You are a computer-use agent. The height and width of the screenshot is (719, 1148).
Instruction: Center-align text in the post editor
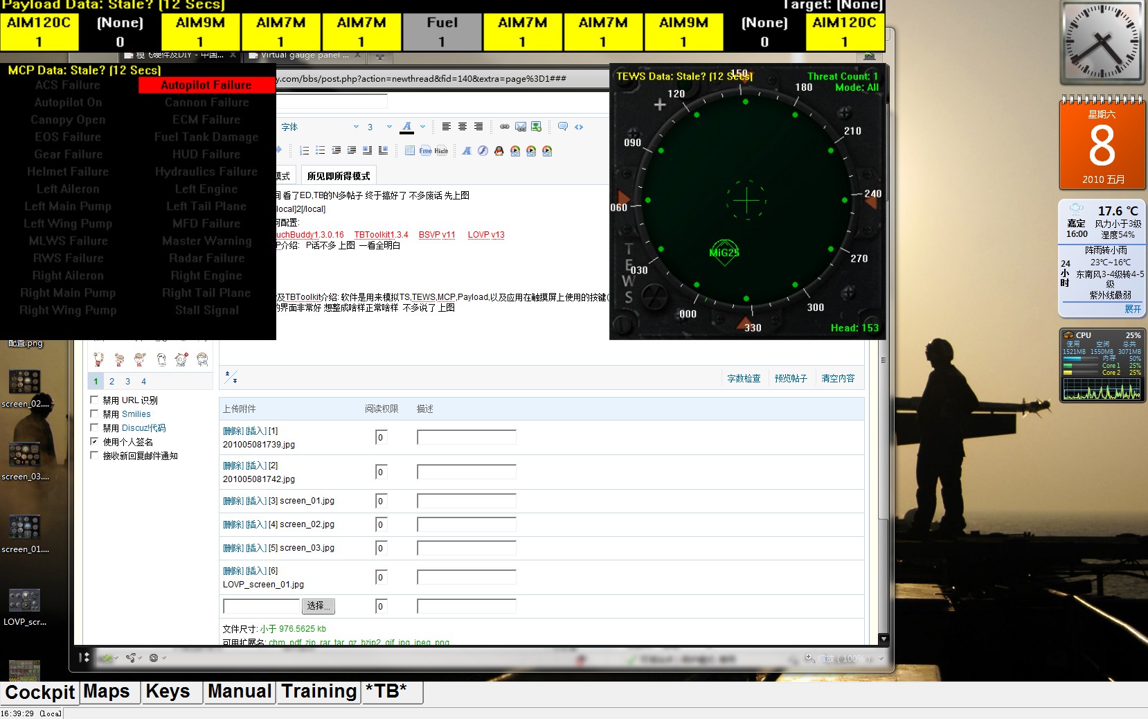pos(462,127)
